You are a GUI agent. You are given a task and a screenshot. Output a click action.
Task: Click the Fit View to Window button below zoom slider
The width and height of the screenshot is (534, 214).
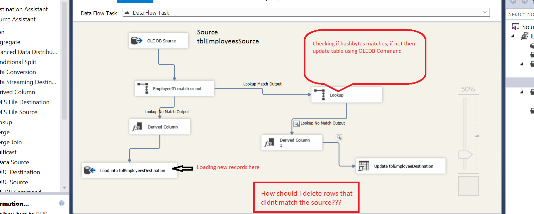tap(468, 186)
